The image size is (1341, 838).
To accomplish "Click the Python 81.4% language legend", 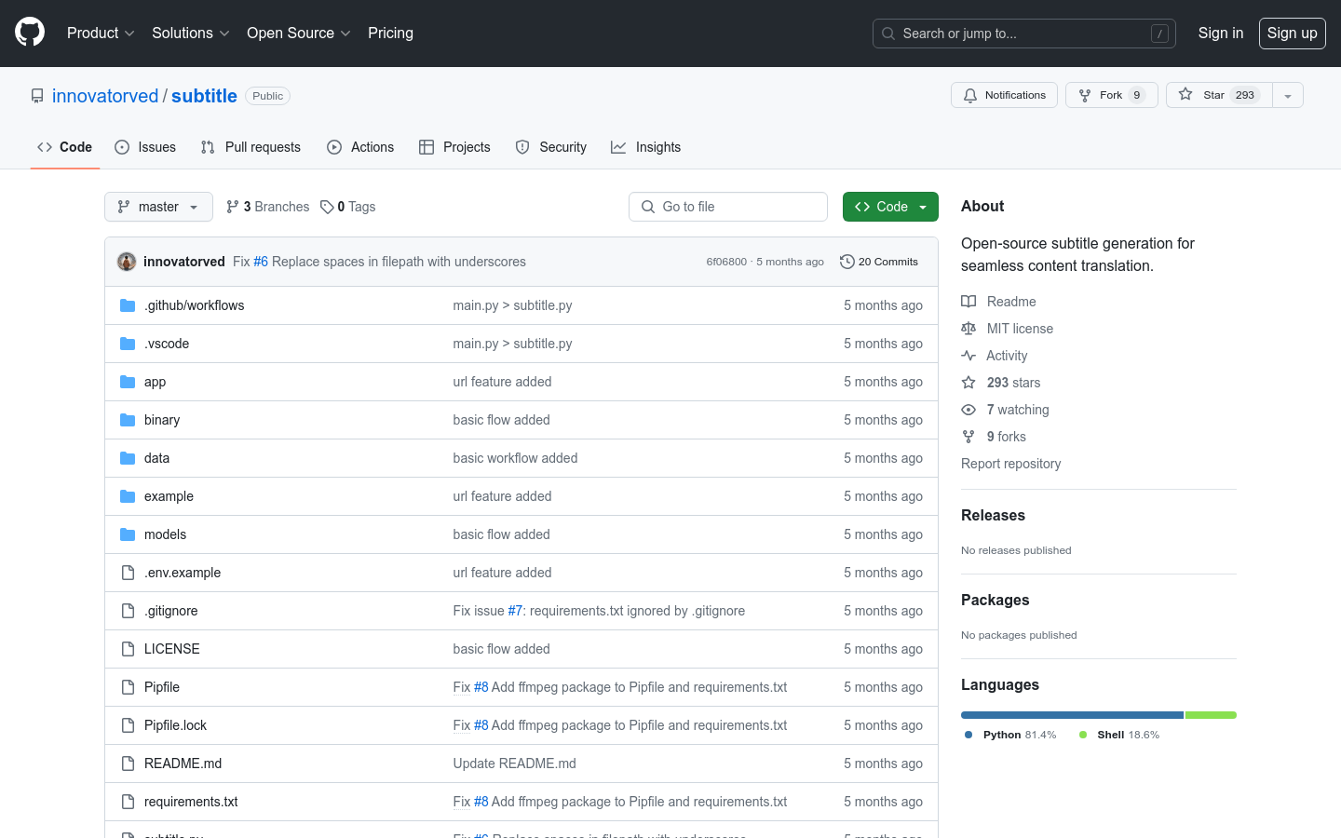I will (1010, 735).
